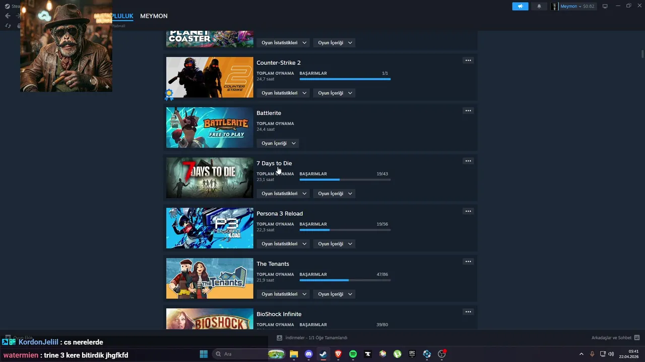This screenshot has width=645, height=362.
Task: Click The Tenants game thumbnail
Action: coord(210,278)
